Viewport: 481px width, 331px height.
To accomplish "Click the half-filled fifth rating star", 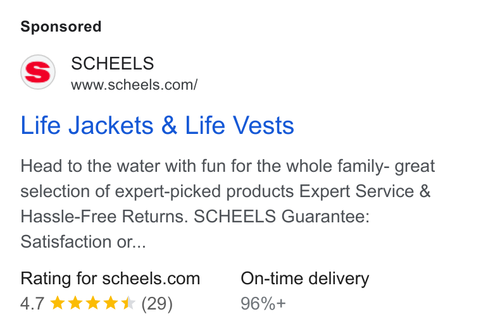I will pyautogui.click(x=128, y=303).
